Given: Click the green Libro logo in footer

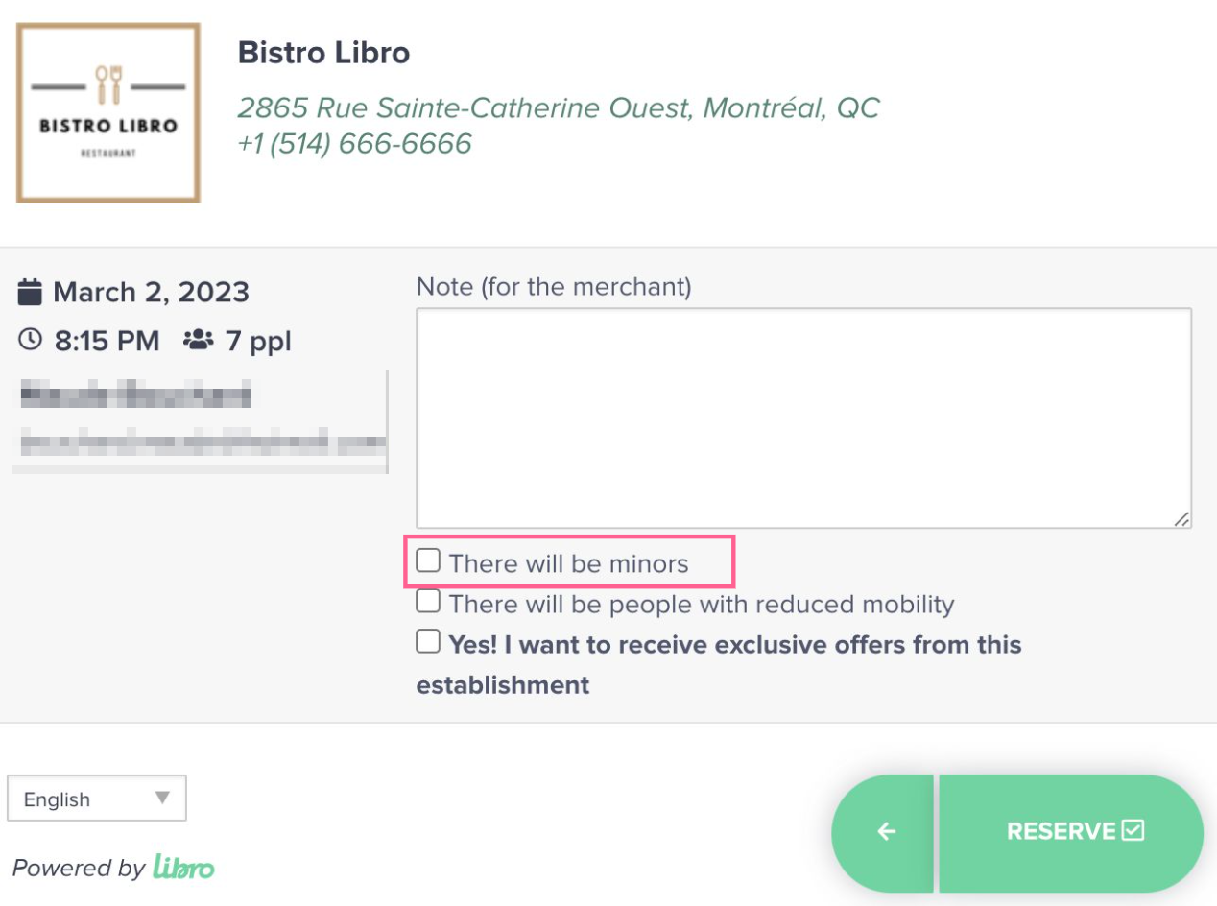Looking at the screenshot, I should pyautogui.click(x=184, y=868).
